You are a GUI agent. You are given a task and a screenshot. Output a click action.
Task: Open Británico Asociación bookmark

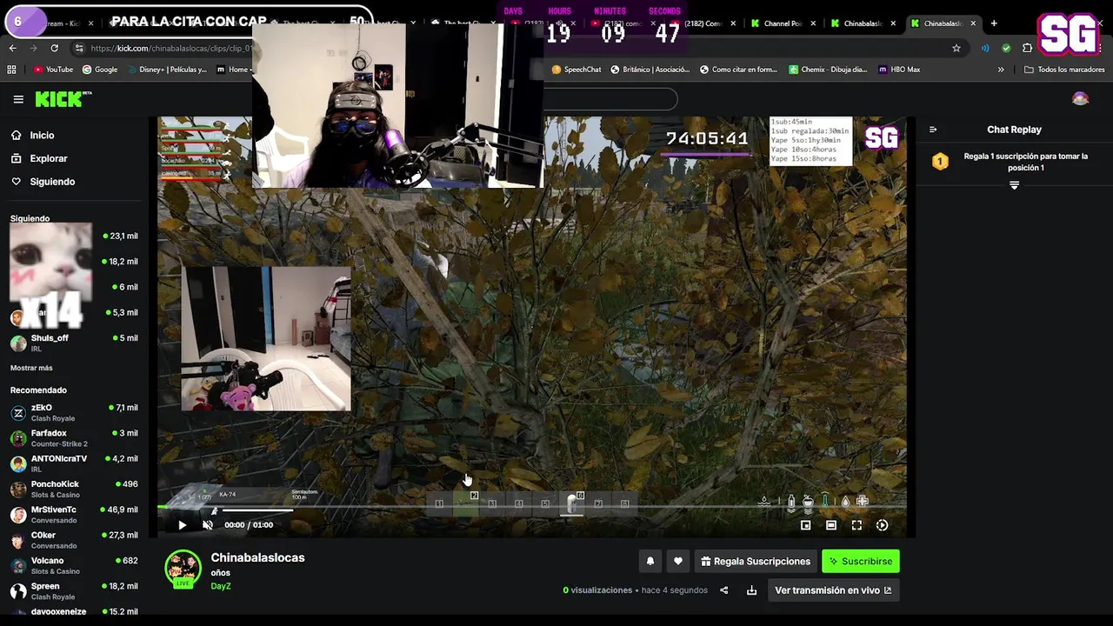650,70
